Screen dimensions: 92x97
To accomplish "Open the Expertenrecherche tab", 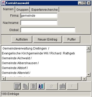I will 44,9.
